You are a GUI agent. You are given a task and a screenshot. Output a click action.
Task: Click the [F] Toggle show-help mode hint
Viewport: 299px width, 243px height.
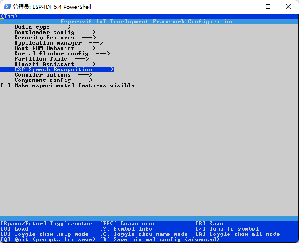45,234
